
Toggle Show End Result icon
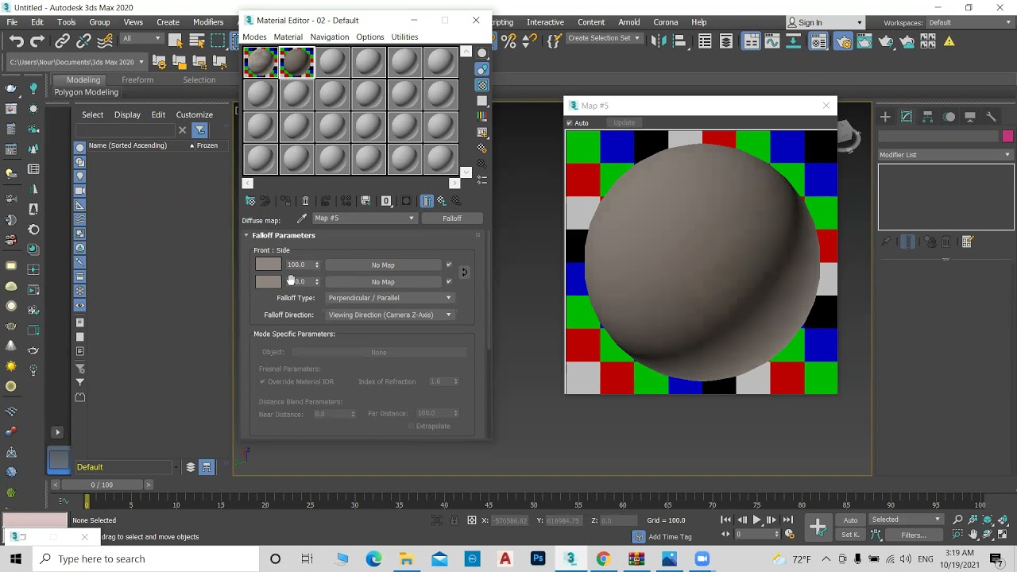point(427,201)
